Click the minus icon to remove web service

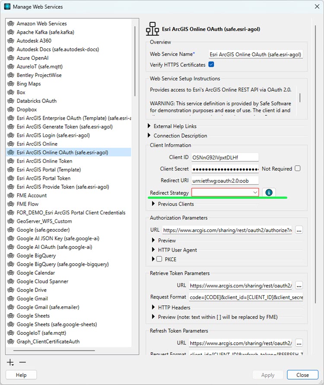22,362
